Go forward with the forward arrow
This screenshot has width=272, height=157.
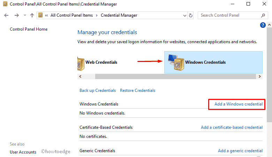(x=16, y=15)
